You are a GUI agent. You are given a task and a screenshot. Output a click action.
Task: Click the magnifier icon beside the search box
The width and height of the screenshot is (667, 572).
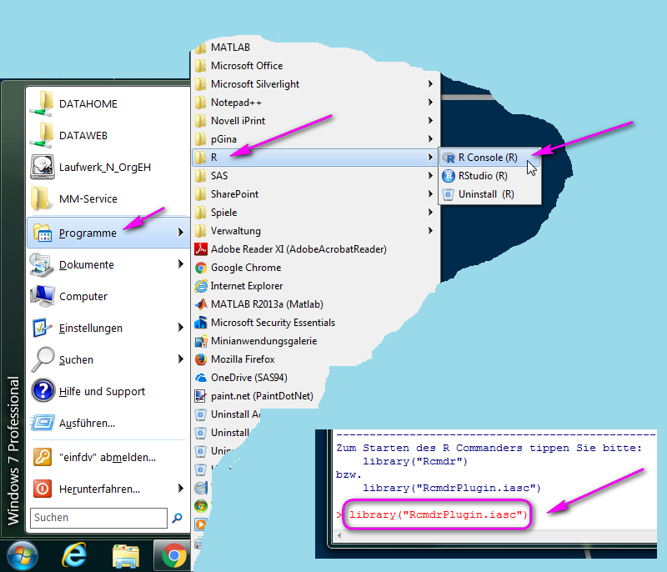point(177,518)
